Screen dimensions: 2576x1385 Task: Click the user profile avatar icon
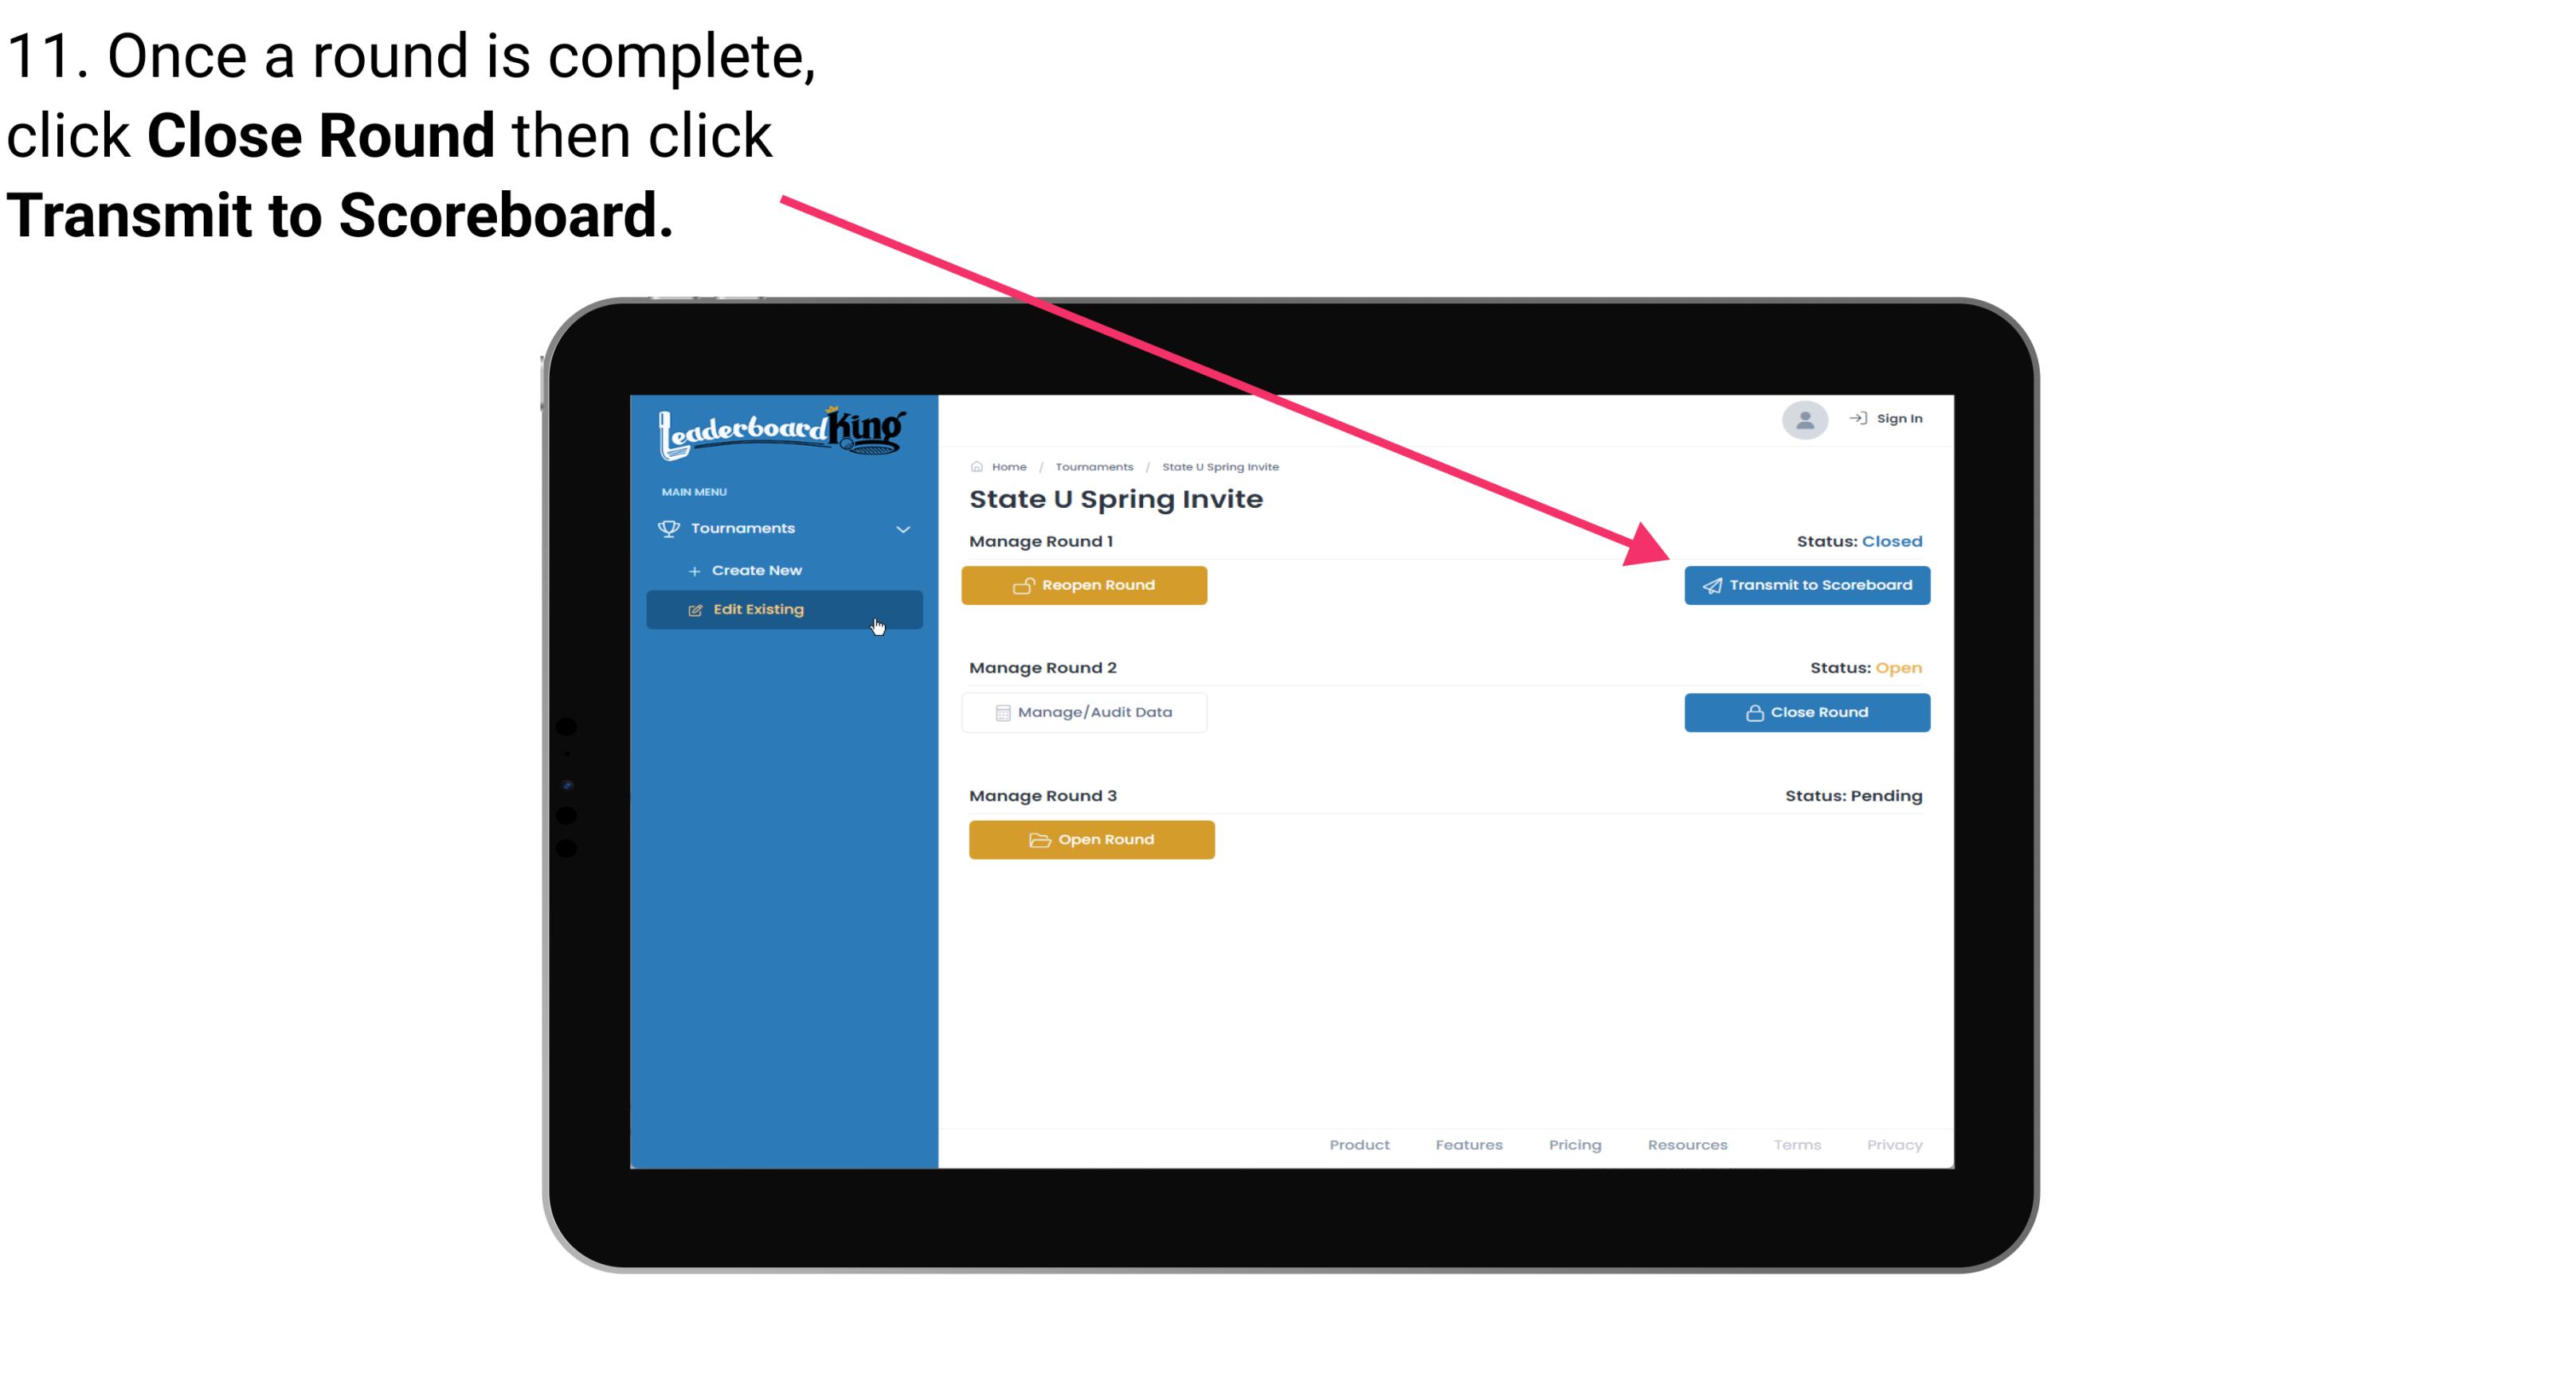pyautogui.click(x=1802, y=421)
